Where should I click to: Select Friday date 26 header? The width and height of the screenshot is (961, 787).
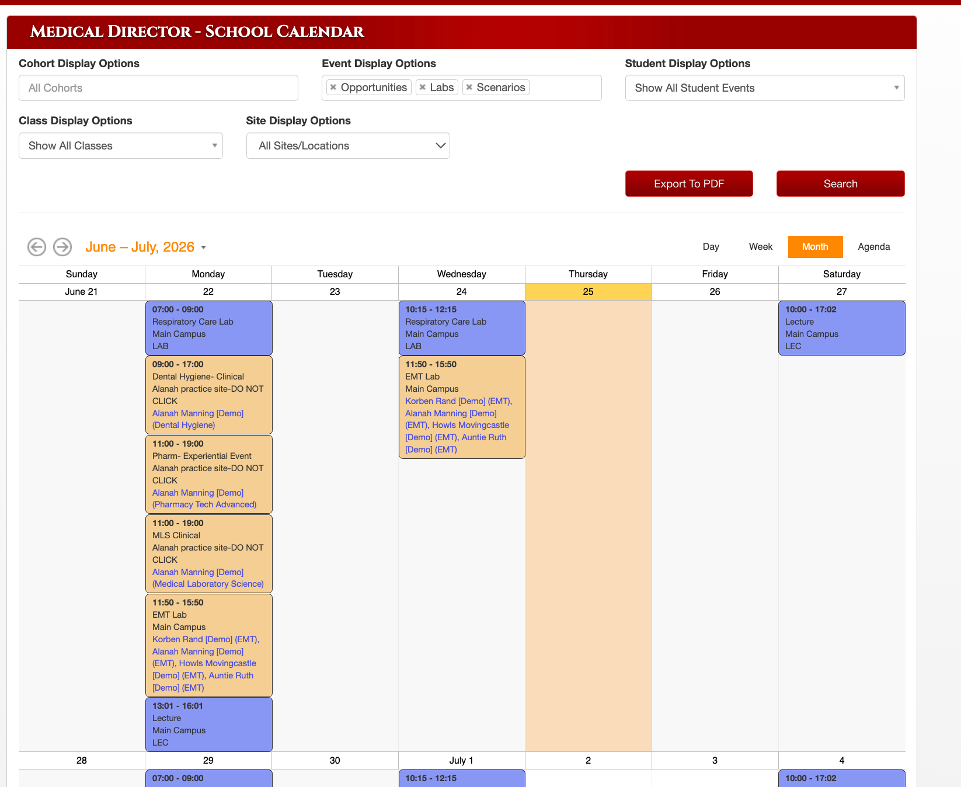pyautogui.click(x=715, y=292)
